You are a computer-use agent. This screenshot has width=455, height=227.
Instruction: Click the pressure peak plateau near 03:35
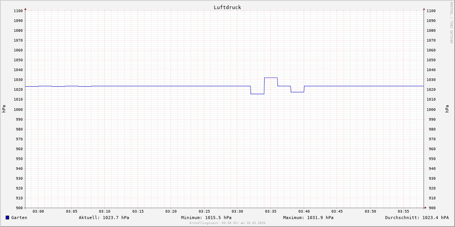(271, 78)
